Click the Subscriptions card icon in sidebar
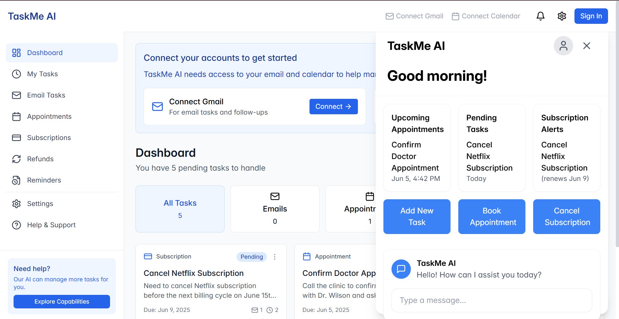 (16, 138)
